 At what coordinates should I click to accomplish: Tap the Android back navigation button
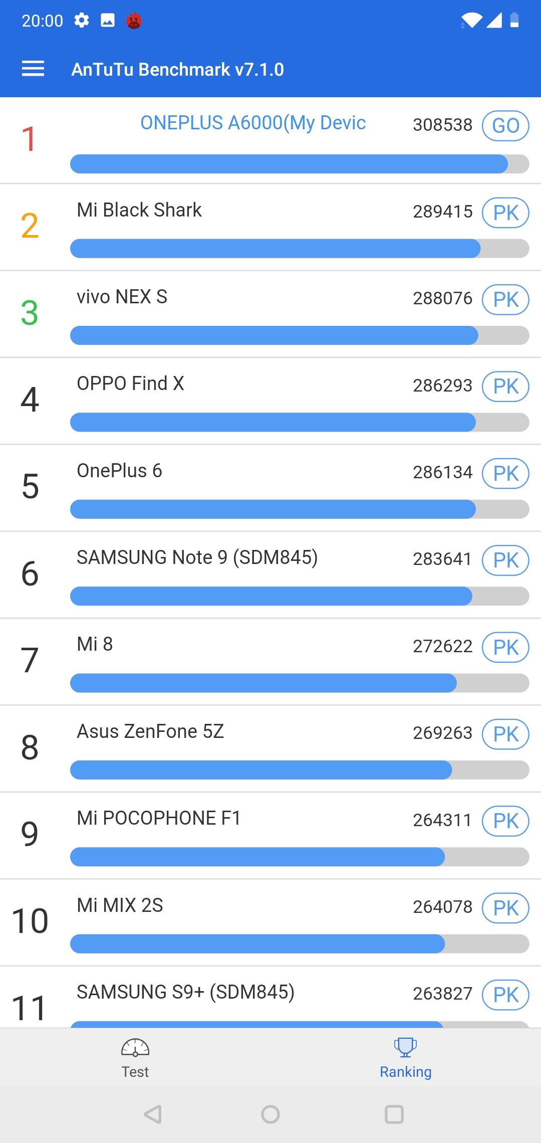[x=152, y=1114]
